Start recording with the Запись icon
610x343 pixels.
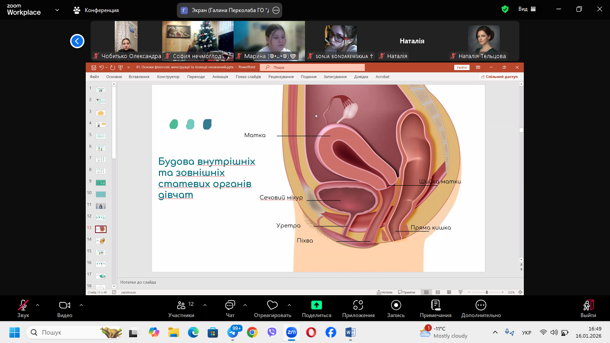click(396, 305)
